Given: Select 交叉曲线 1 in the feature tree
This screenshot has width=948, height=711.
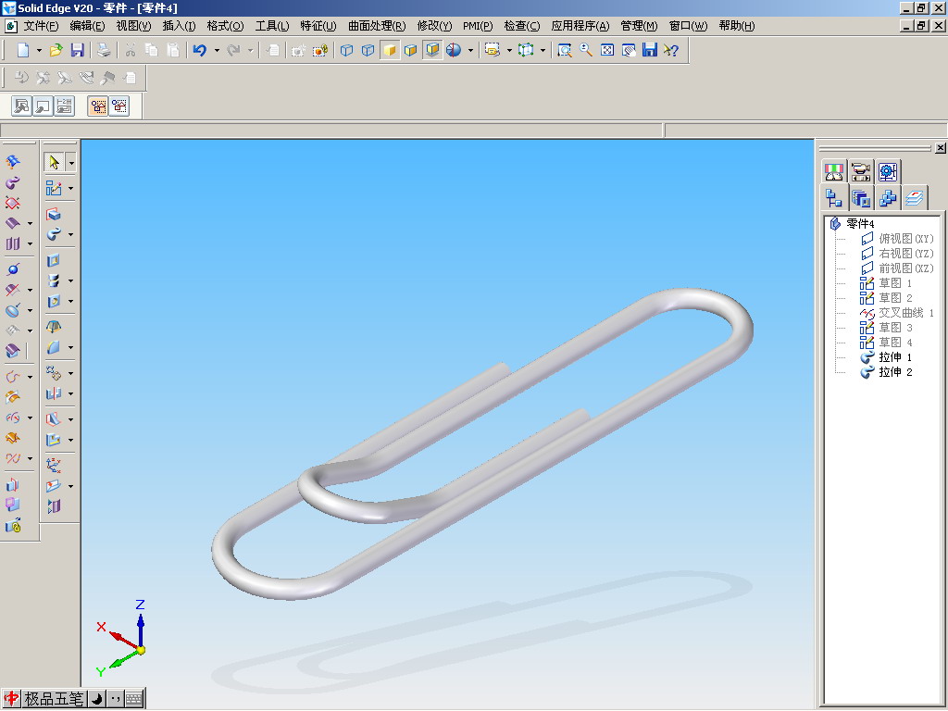Looking at the screenshot, I should tap(905, 313).
